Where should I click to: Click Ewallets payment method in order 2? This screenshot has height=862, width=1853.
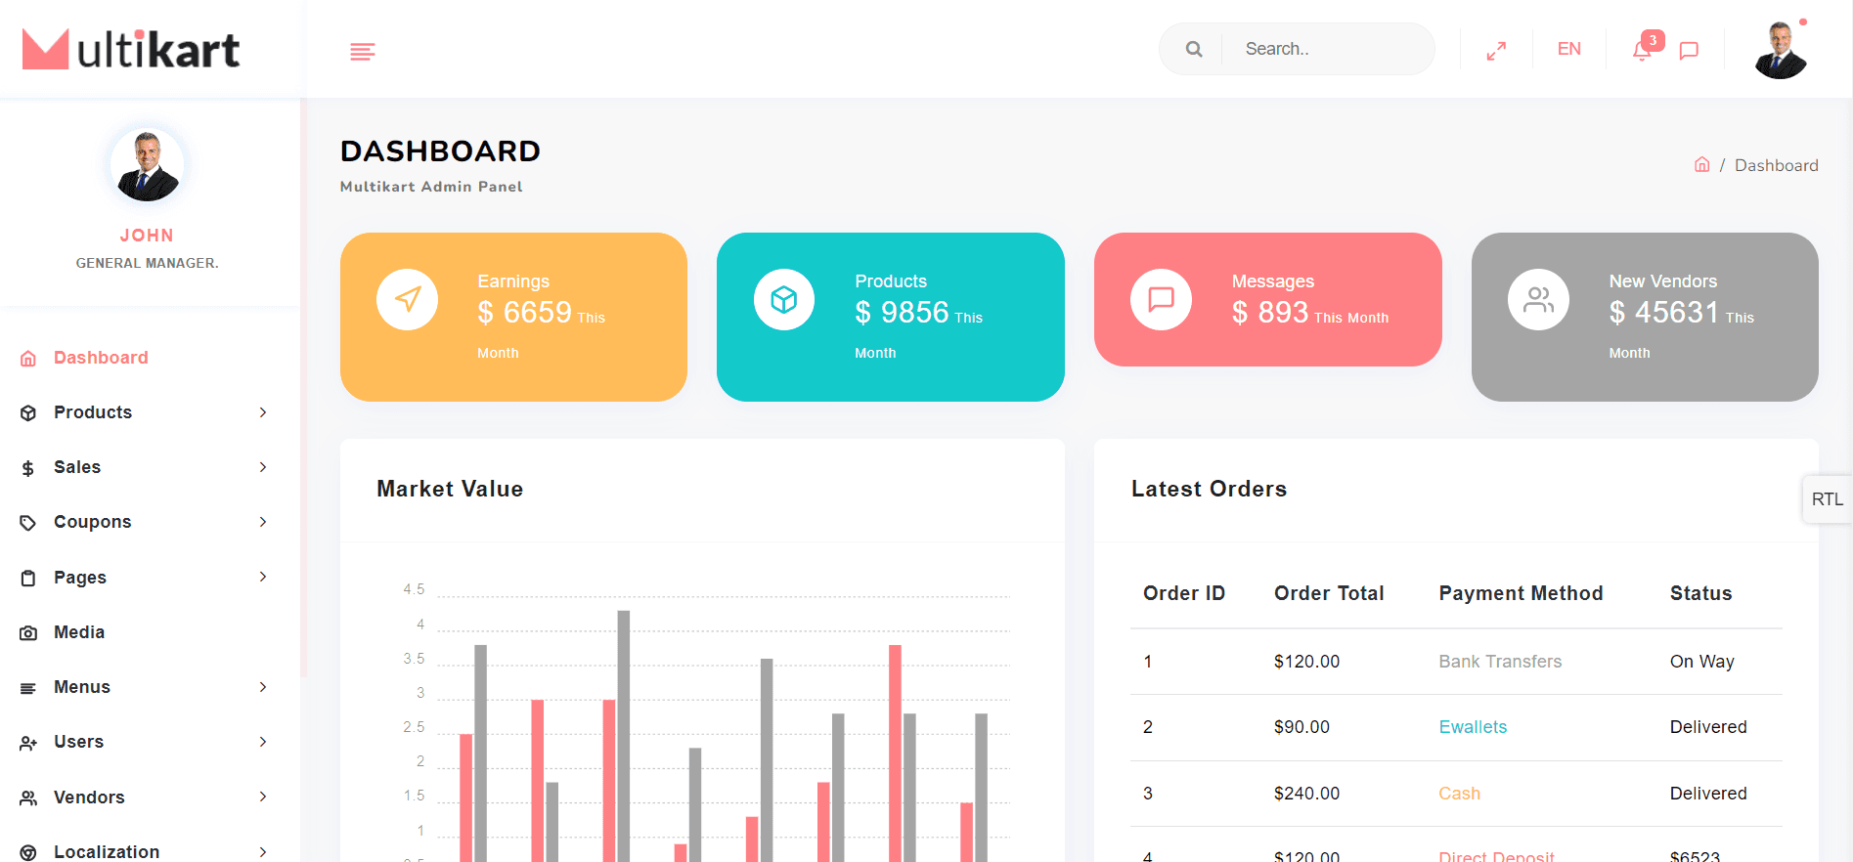pos(1473,727)
